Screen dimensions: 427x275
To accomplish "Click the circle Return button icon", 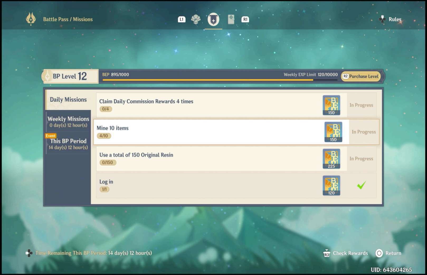I will pyautogui.click(x=379, y=253).
